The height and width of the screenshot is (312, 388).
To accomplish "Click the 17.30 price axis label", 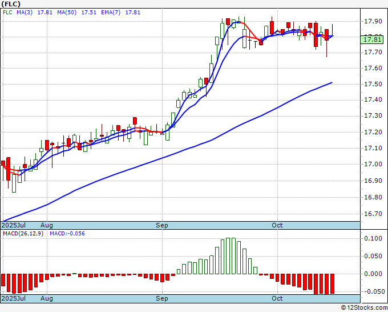I will tap(373, 116).
